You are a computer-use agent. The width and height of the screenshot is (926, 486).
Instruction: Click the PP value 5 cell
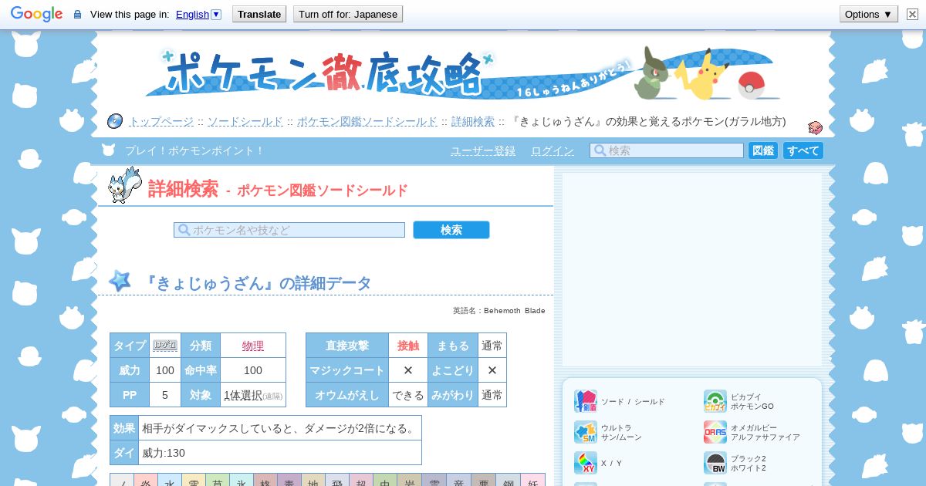(x=165, y=395)
